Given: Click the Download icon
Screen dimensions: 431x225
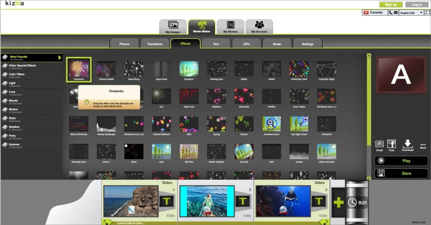Looking at the screenshot, I should pos(408,145).
